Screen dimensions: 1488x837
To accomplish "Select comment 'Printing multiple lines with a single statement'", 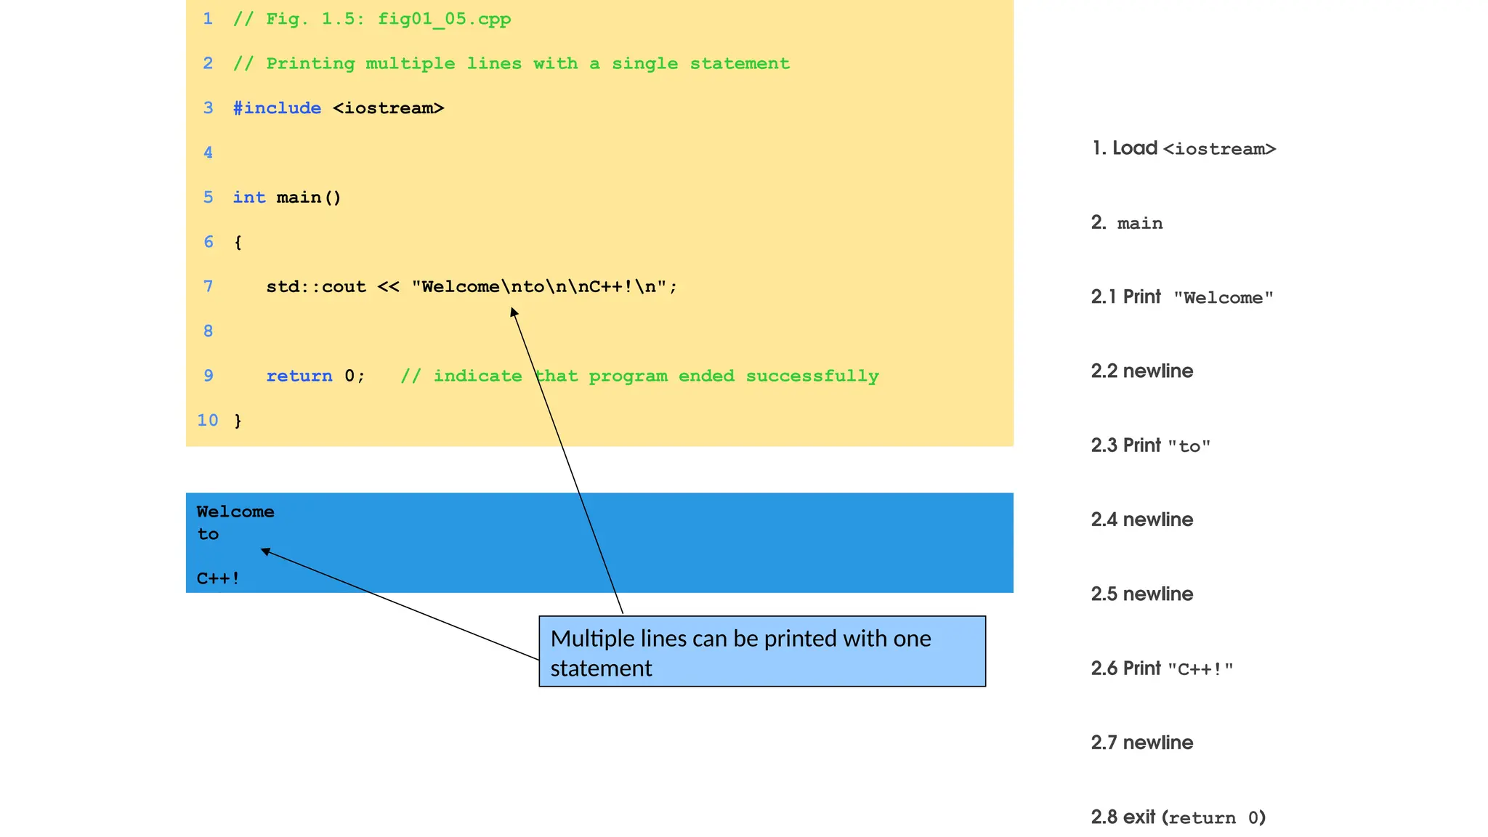I will click(x=511, y=64).
